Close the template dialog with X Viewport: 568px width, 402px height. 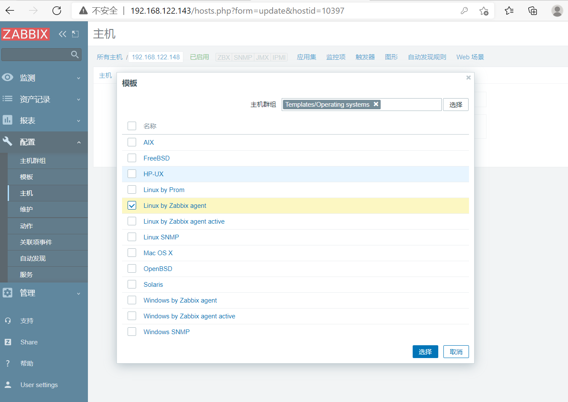pyautogui.click(x=469, y=78)
